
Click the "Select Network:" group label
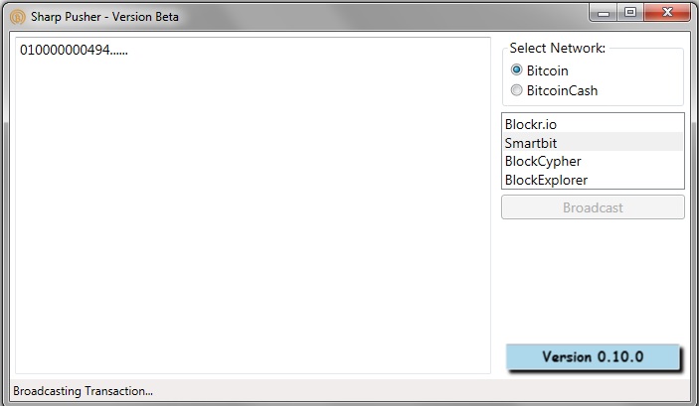pyautogui.click(x=557, y=48)
